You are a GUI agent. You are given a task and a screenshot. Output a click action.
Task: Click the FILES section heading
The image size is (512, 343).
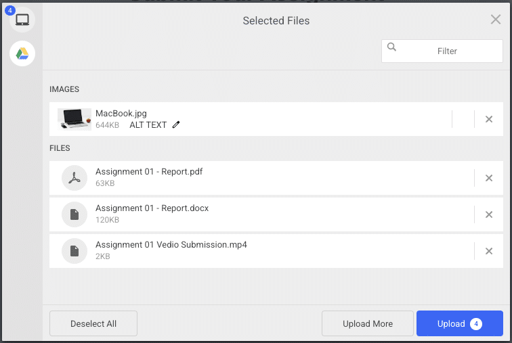click(60, 148)
